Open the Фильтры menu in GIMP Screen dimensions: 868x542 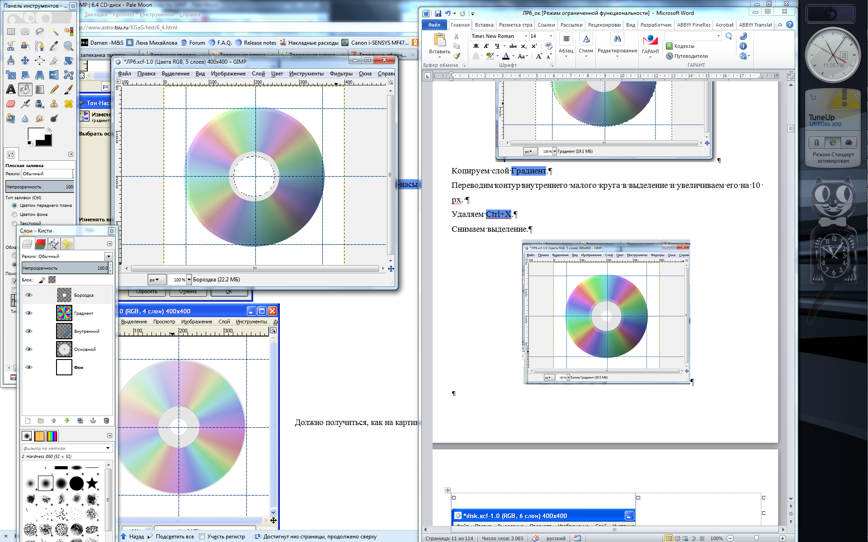click(341, 74)
